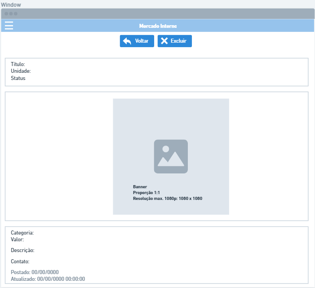Select the Título field
The height and width of the screenshot is (288, 315).
pos(18,64)
